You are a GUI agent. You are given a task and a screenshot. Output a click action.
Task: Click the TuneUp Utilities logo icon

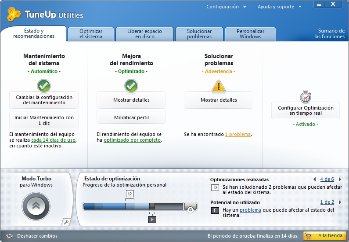(x=14, y=14)
